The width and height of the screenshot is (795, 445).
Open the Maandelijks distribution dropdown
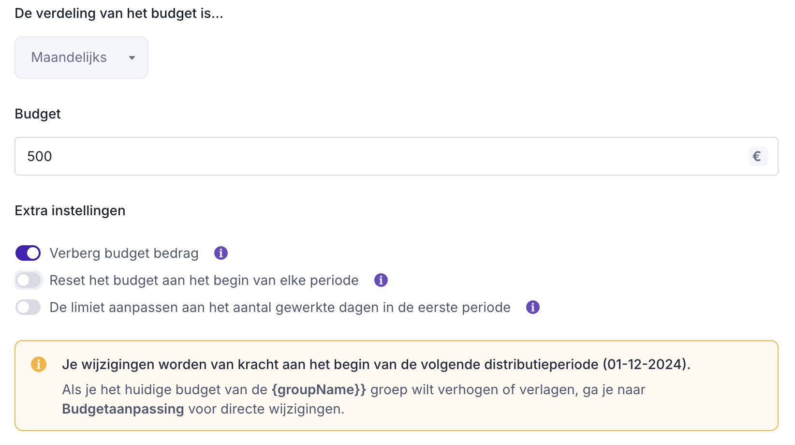(x=81, y=58)
